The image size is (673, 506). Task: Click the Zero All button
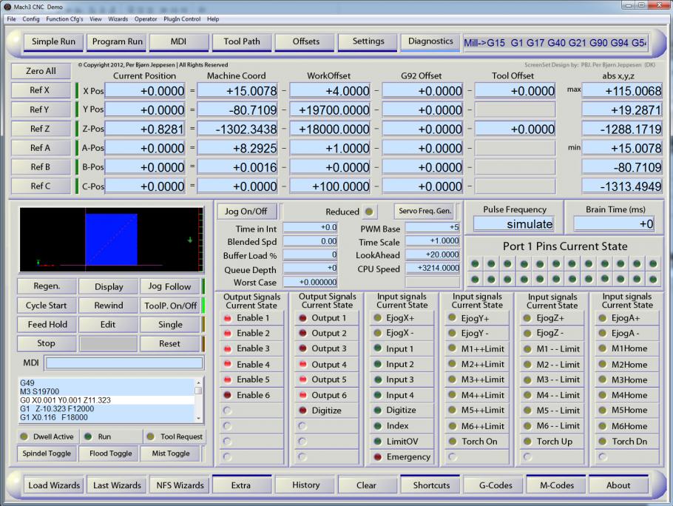click(x=41, y=71)
